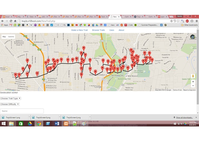Bookmark this page with the star icon

coord(178,21)
